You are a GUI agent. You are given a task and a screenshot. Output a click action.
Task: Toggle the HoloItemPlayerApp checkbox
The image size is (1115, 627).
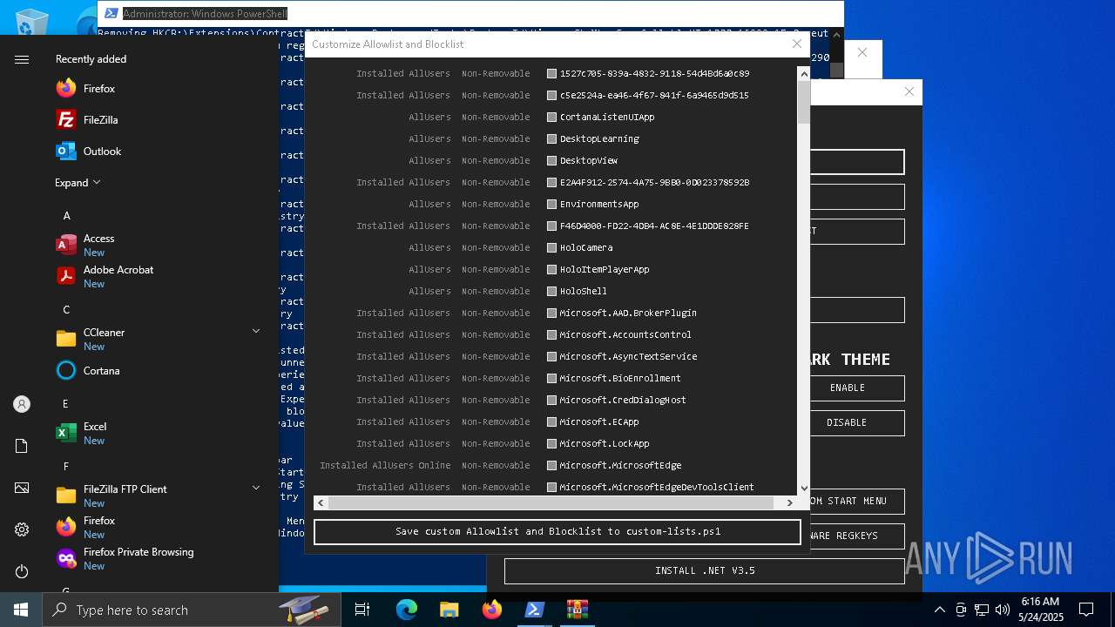[x=551, y=270]
